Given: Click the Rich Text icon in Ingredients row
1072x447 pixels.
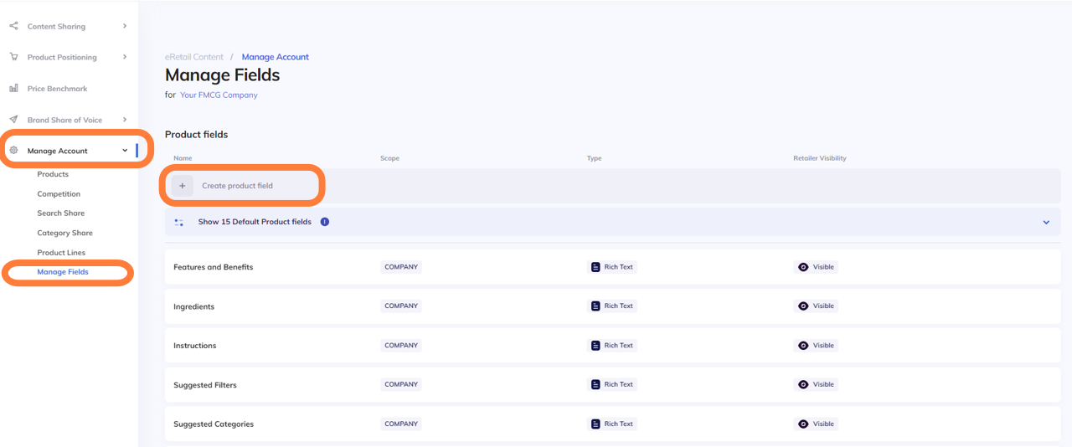Looking at the screenshot, I should coord(595,306).
